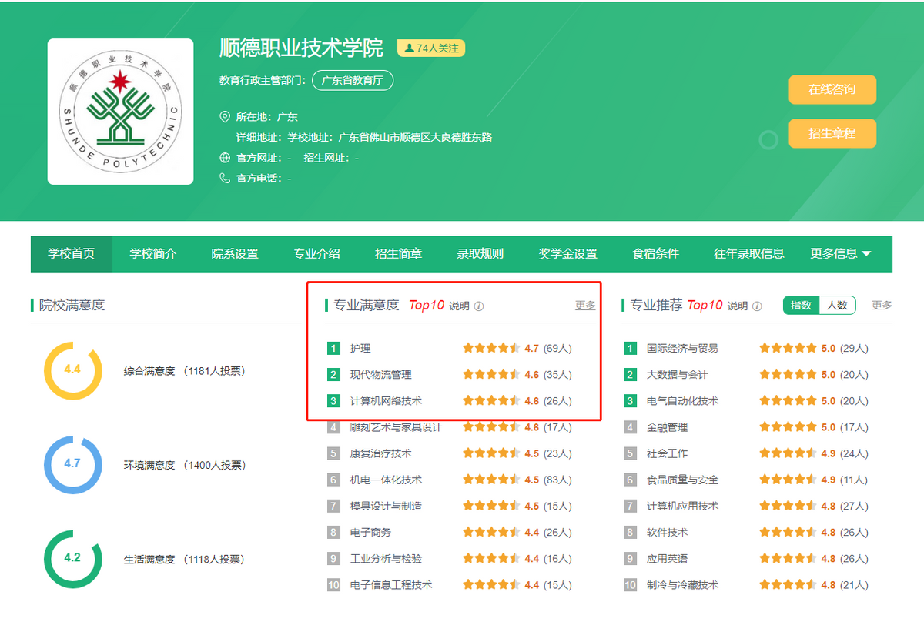Click the globe icon next to 官方网址
This screenshot has width=924, height=622.
(225, 158)
